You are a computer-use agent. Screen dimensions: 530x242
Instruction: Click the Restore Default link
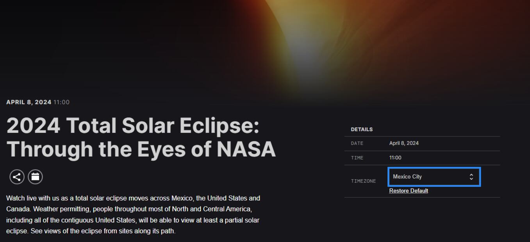[x=409, y=191]
